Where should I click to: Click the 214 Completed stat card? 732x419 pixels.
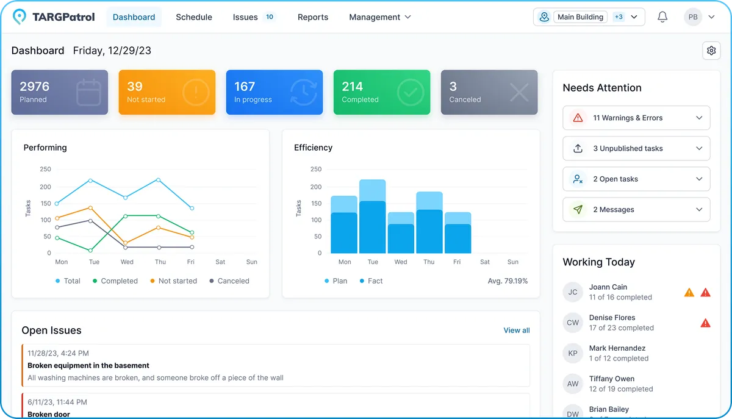(381, 92)
